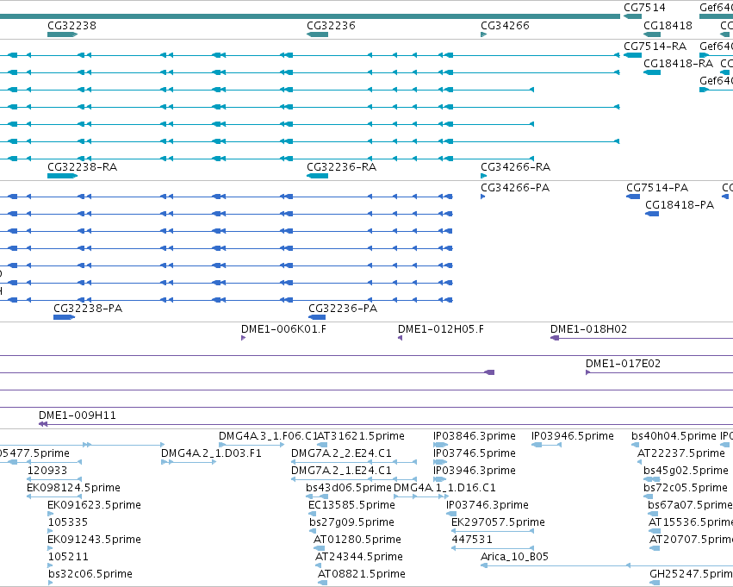Viewport: 733px width, 587px height.
Task: Click the AT08821.5prime EST label
Action: [x=362, y=574]
